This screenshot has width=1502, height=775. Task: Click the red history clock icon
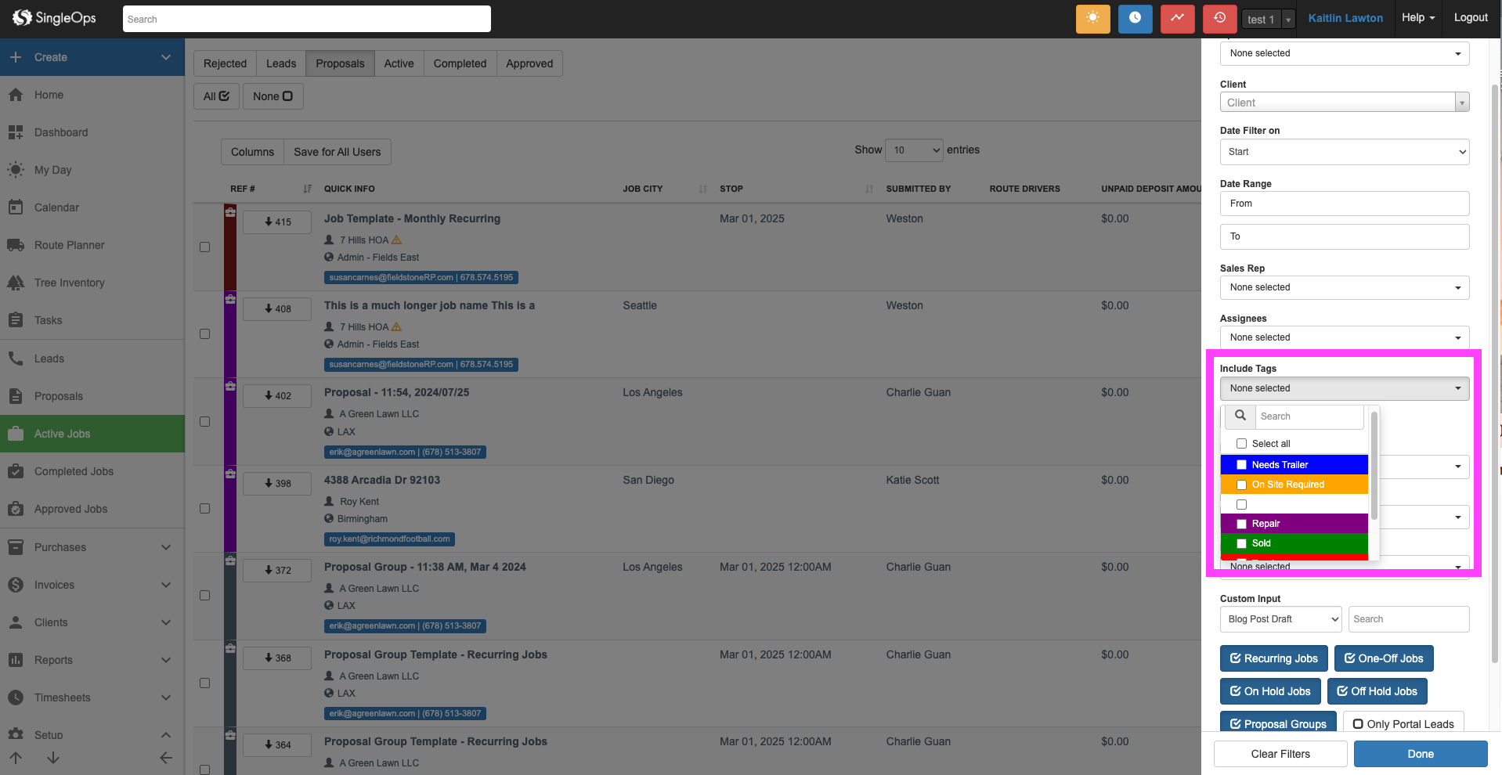coord(1219,19)
